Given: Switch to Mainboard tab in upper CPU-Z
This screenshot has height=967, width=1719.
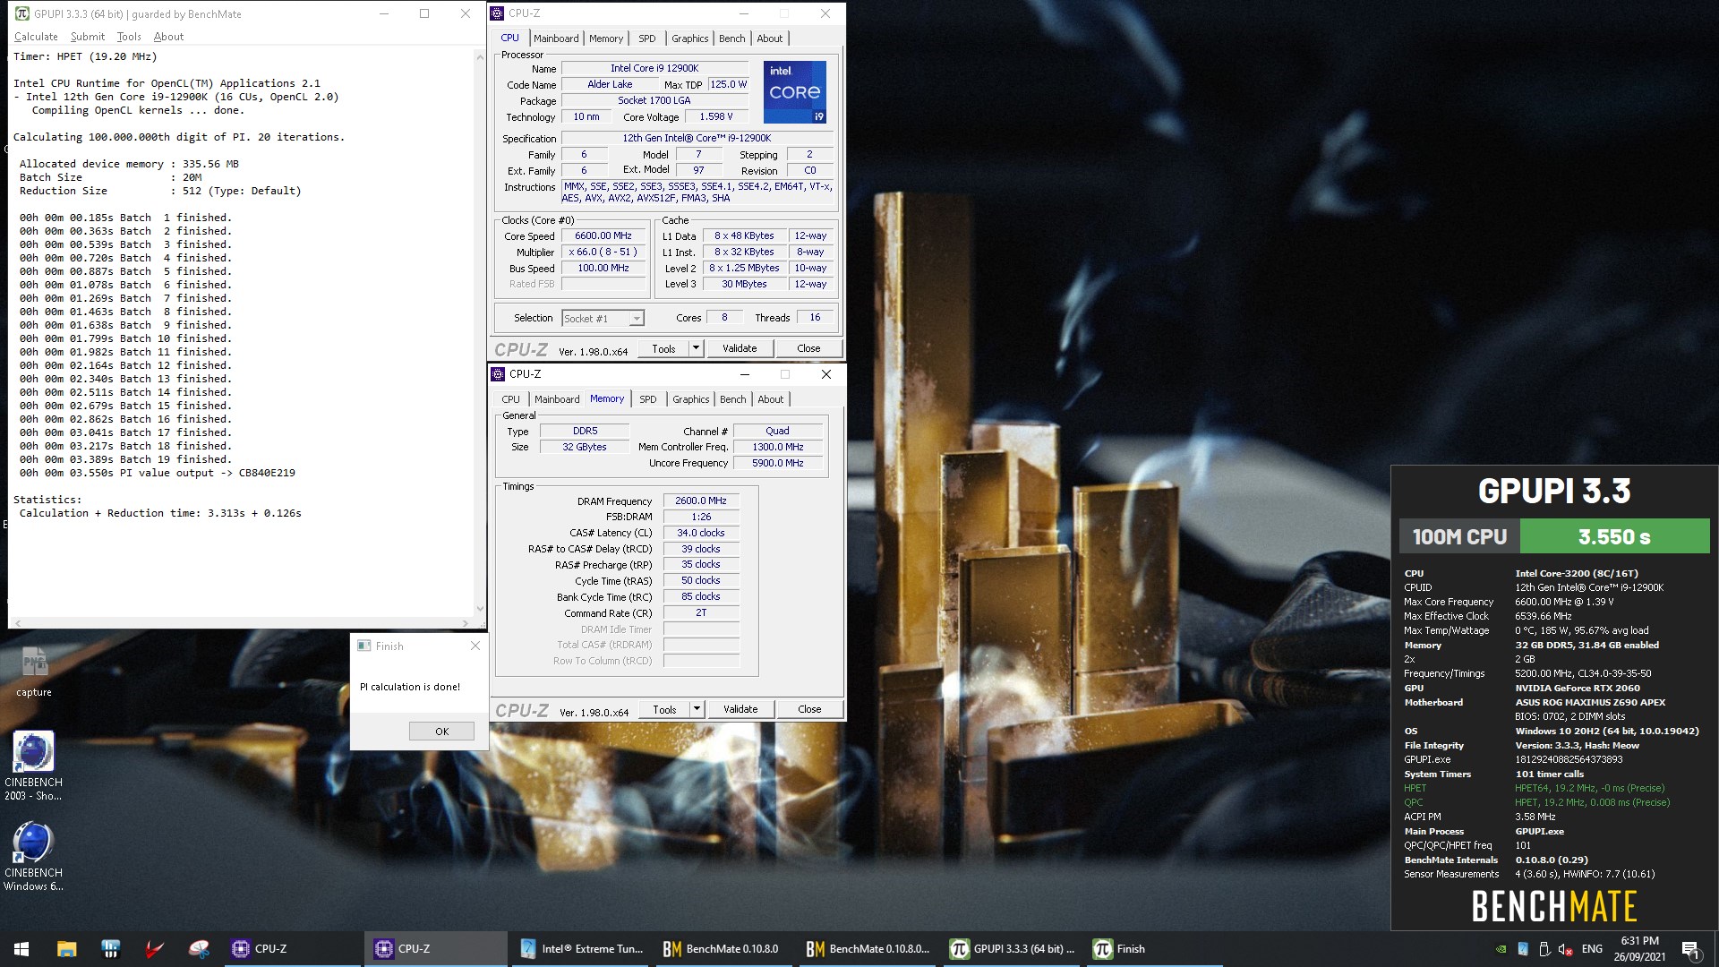Looking at the screenshot, I should [556, 39].
